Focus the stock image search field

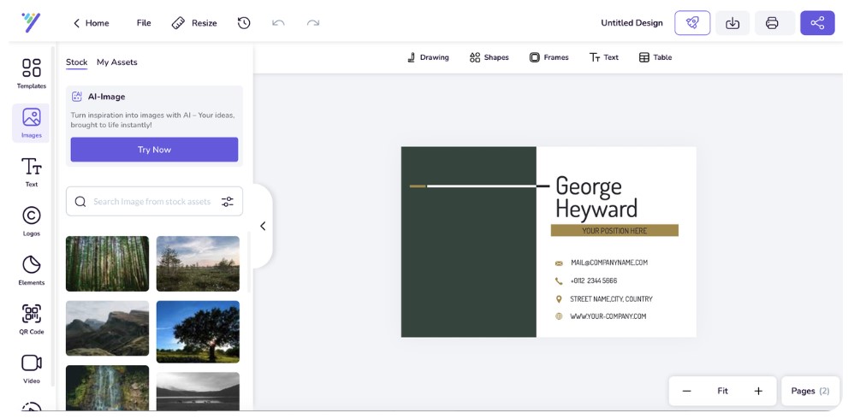[154, 202]
